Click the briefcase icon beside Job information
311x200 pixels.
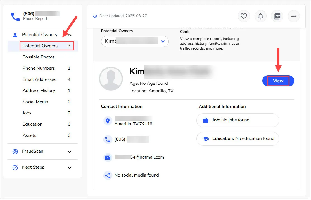tap(206, 120)
